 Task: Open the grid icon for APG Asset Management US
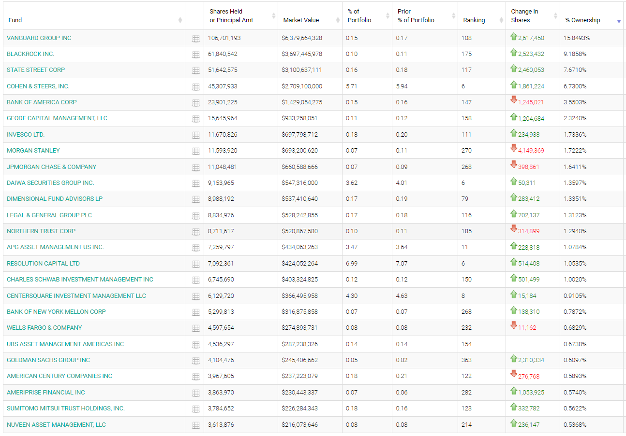[196, 248]
